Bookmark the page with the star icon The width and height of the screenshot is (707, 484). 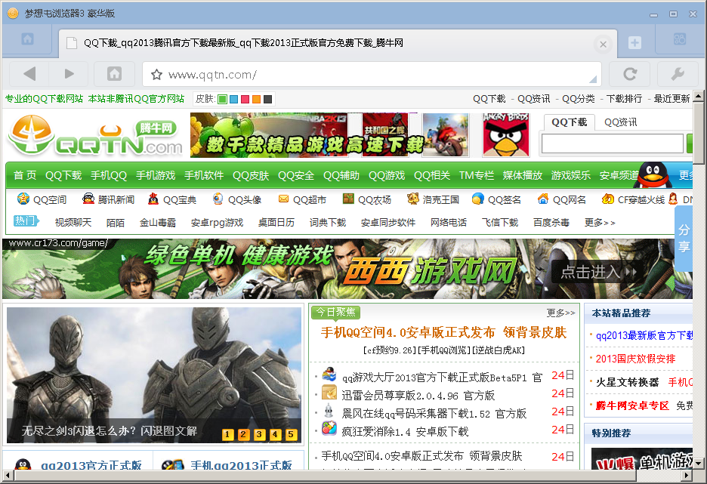click(x=156, y=74)
